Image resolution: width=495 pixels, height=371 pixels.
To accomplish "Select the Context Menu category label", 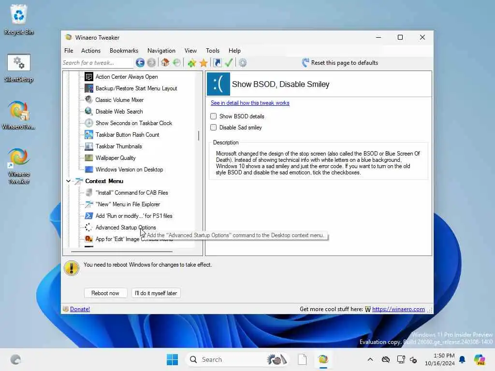I will click(x=104, y=181).
